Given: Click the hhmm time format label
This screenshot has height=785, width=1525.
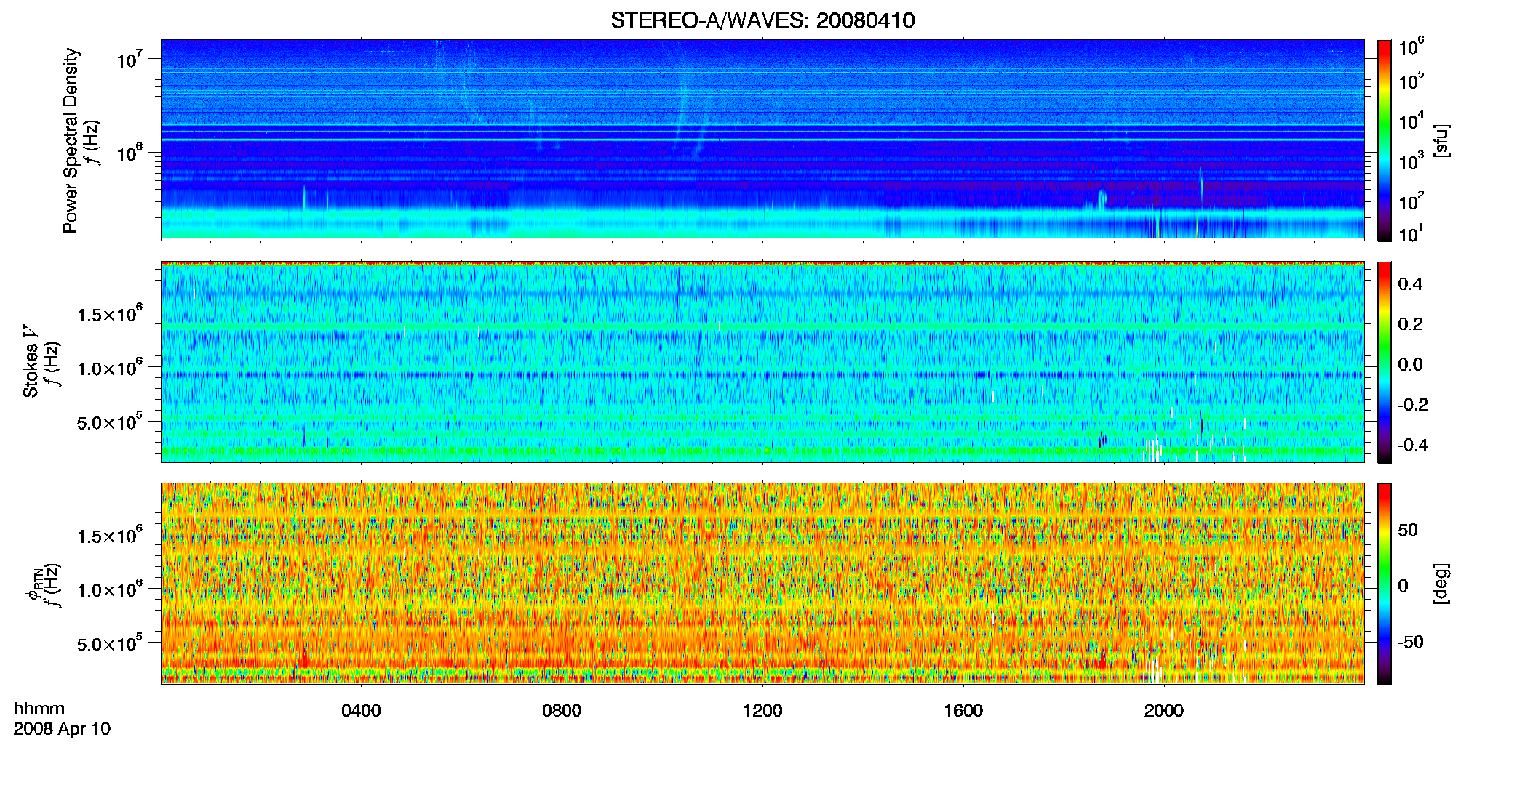Looking at the screenshot, I should 39,709.
